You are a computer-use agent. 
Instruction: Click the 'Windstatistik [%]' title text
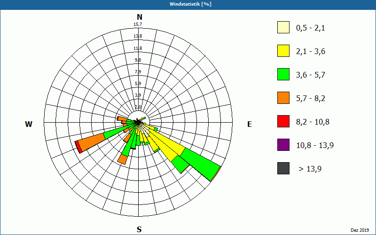click(x=190, y=4)
